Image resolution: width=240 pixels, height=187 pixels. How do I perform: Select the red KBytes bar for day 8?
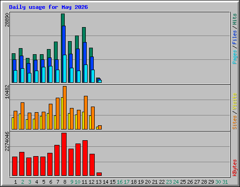point(64,154)
